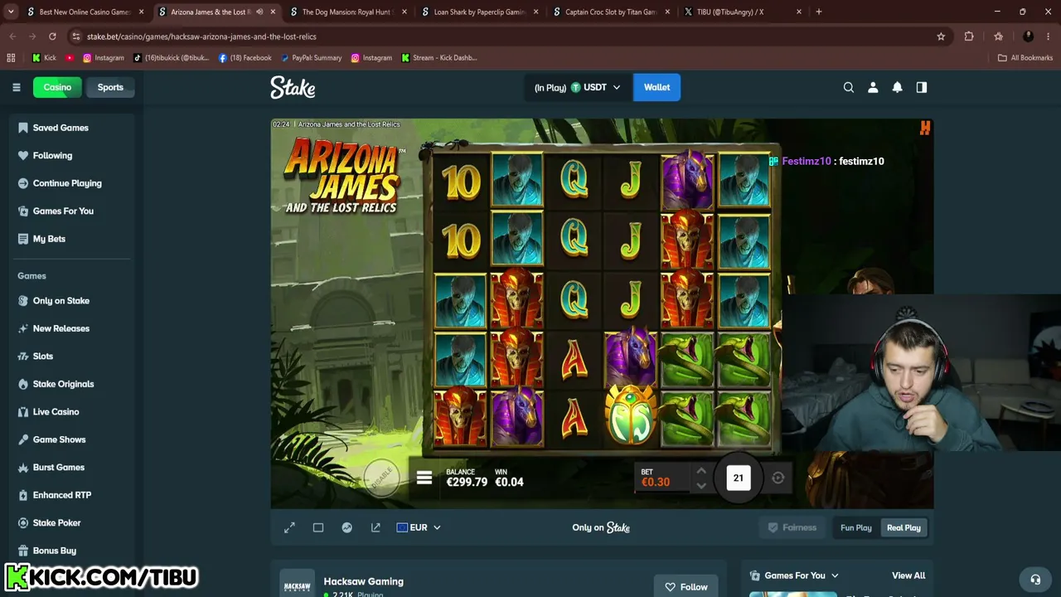Screen dimensions: 1061x597
Task: Click the Stake logo
Action: [x=293, y=87]
